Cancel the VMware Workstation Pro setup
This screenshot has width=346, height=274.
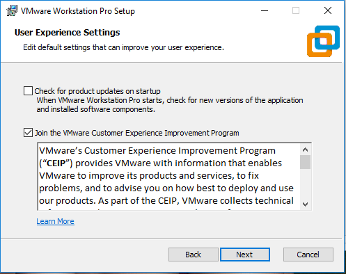pos(308,255)
